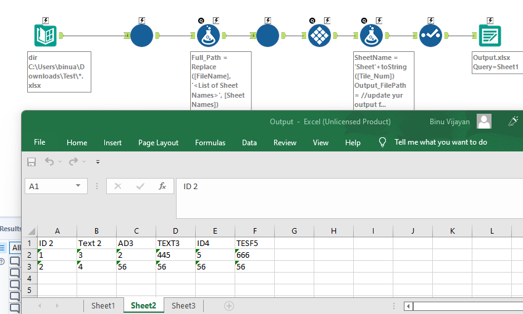Click the formula bar showing ID 2
523x314 pixels.
click(346, 186)
